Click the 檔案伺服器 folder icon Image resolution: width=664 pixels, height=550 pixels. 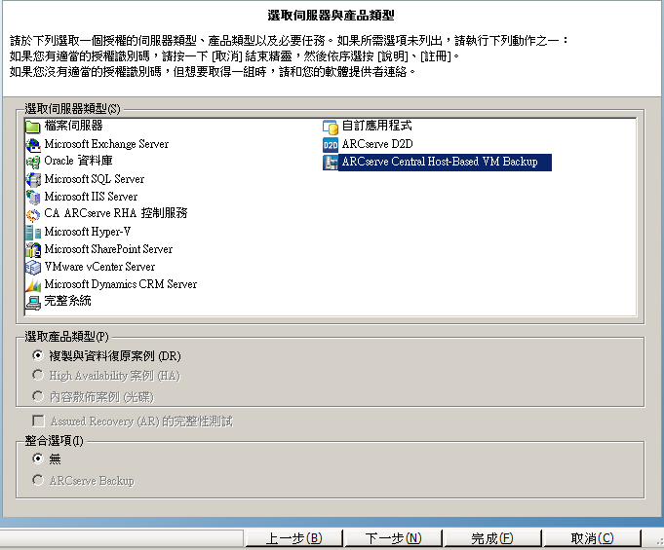click(33, 126)
